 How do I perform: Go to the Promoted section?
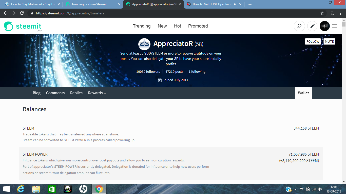coord(198,26)
